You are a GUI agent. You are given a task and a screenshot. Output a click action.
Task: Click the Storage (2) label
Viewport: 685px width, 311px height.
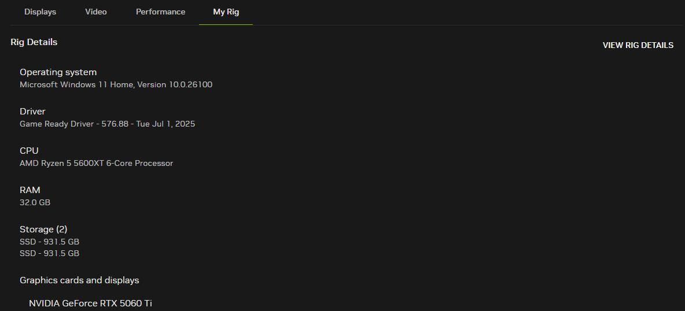pos(43,229)
